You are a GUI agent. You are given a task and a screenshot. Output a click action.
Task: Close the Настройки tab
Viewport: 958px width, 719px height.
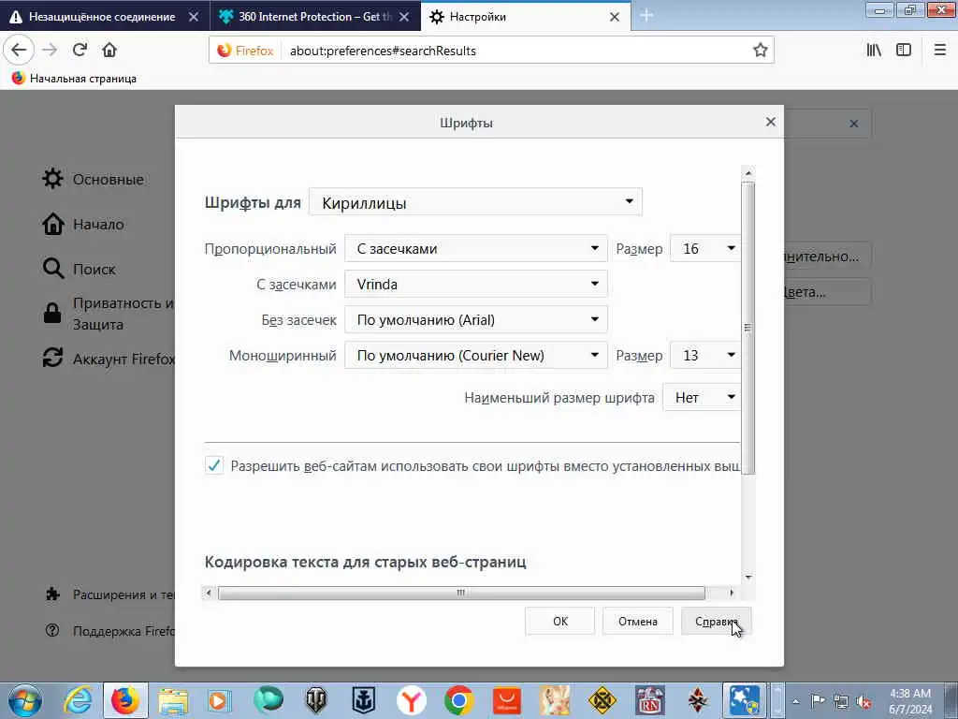[x=615, y=17]
